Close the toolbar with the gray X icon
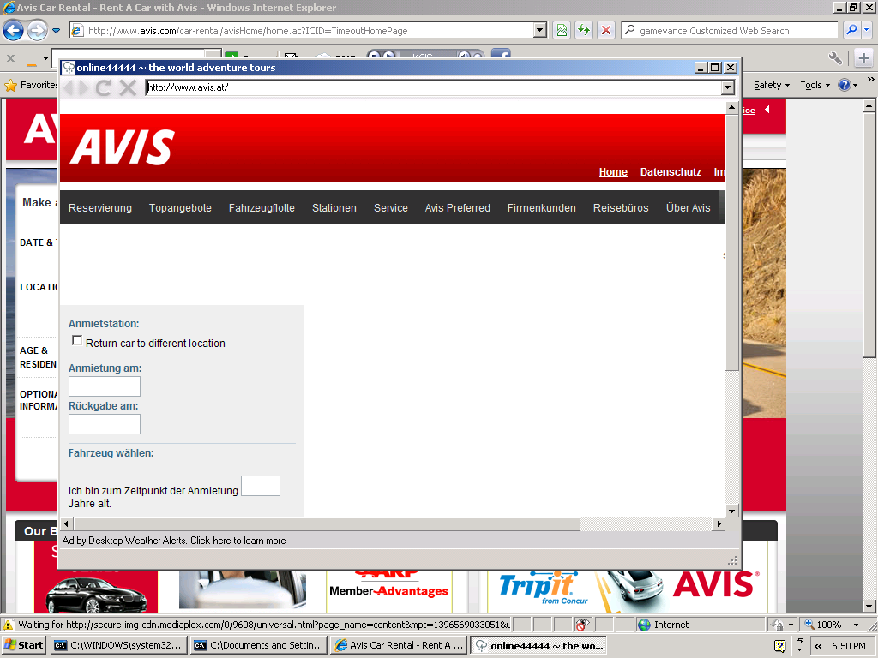The image size is (878, 658). pyautogui.click(x=10, y=57)
